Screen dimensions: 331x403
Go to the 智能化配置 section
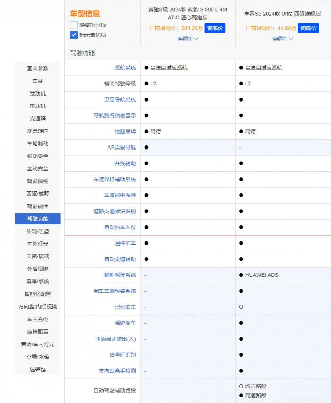[x=38, y=294]
